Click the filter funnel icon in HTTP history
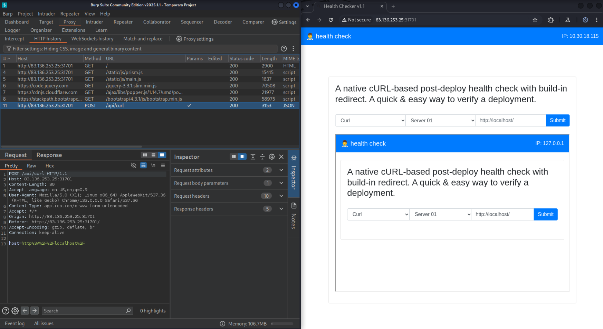This screenshot has height=329, width=603. [9, 49]
